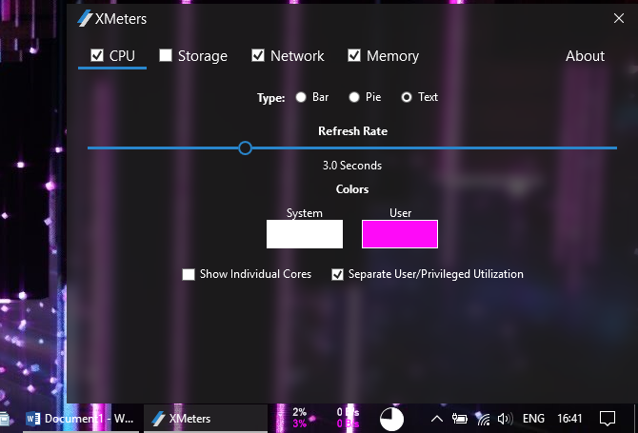
Task: Open the volume speaker icon in system tray
Action: [505, 419]
